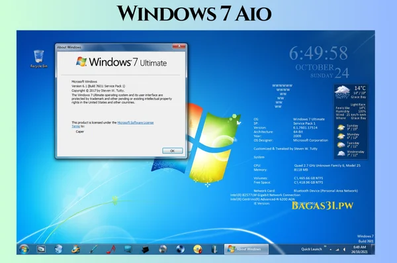Select Tuesday forecast in weather gadget

click(348, 144)
